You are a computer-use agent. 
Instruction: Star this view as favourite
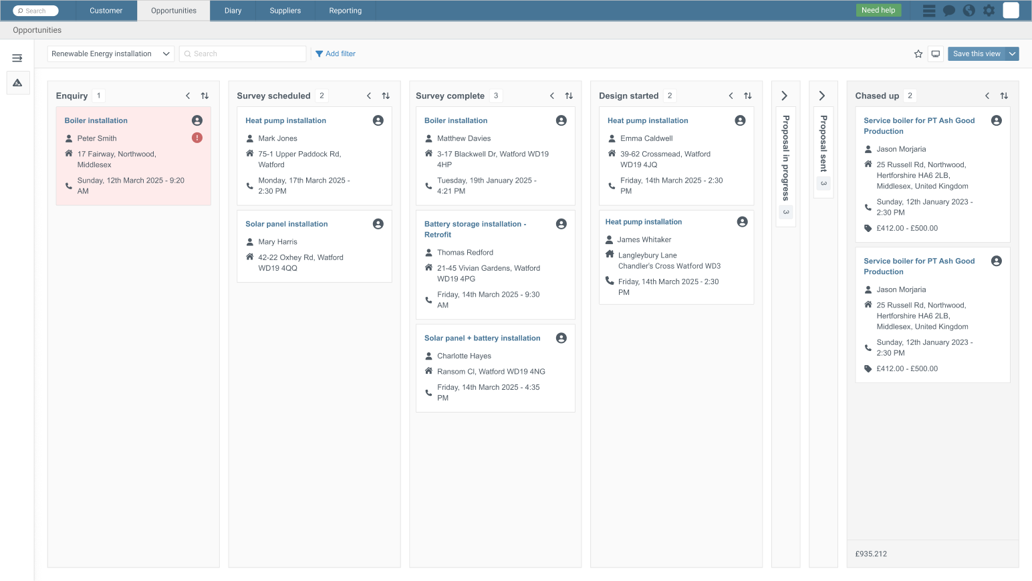pyautogui.click(x=918, y=54)
